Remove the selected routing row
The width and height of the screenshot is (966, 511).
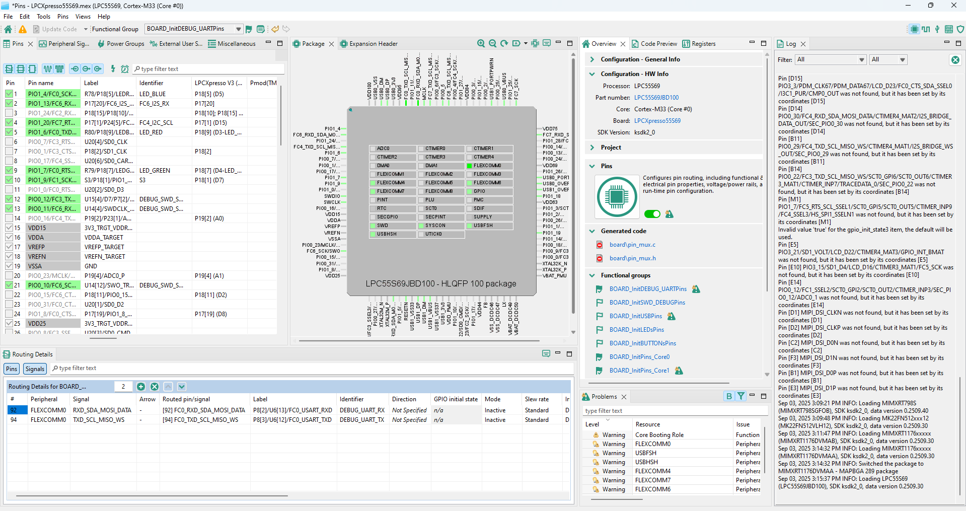point(155,387)
